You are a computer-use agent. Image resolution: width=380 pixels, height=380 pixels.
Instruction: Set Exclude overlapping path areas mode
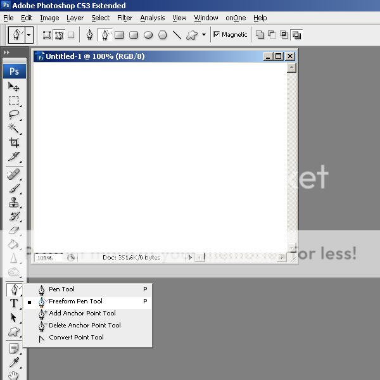pos(296,35)
